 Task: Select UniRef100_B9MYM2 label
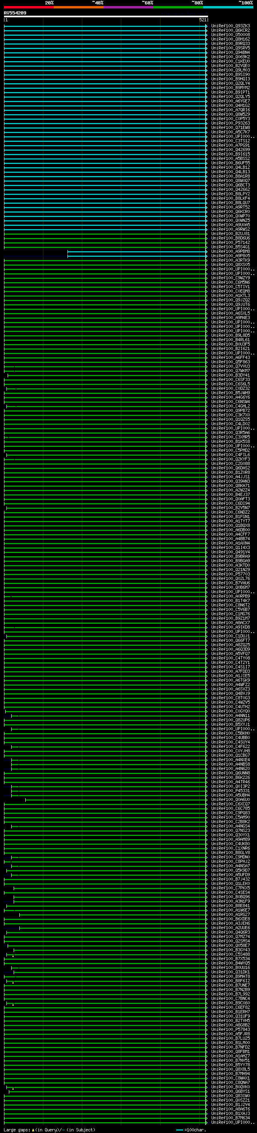[x=230, y=88]
